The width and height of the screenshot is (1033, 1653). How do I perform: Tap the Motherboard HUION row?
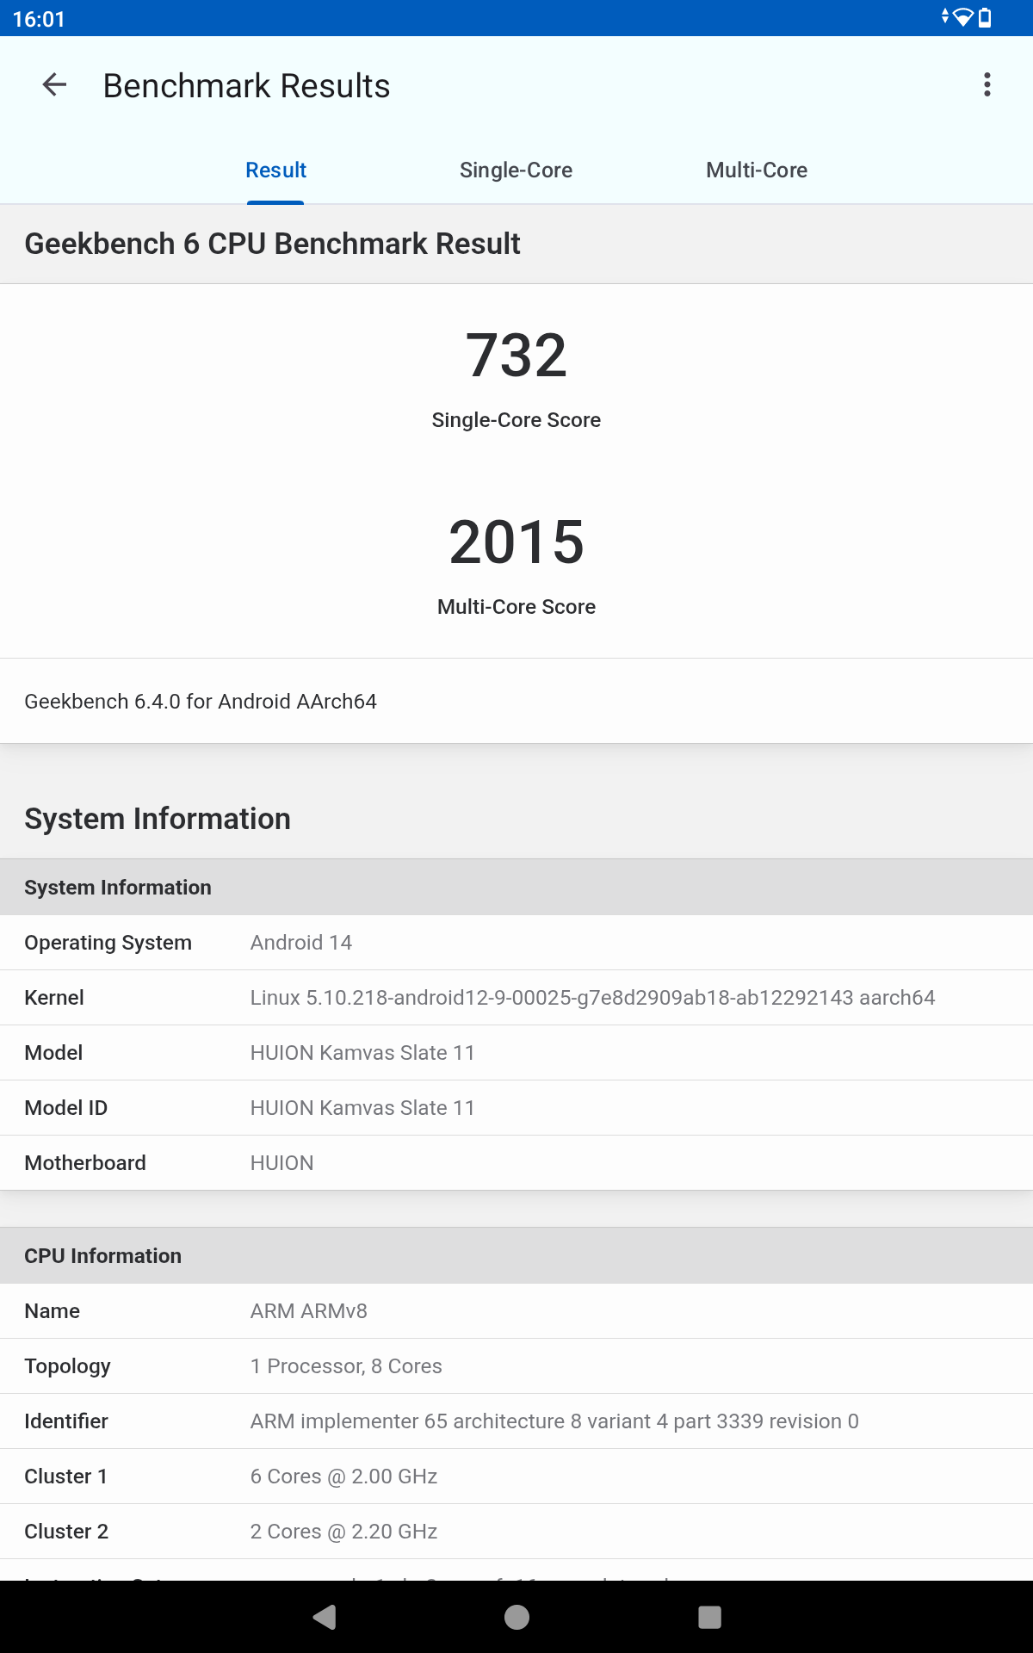pyautogui.click(x=516, y=1163)
